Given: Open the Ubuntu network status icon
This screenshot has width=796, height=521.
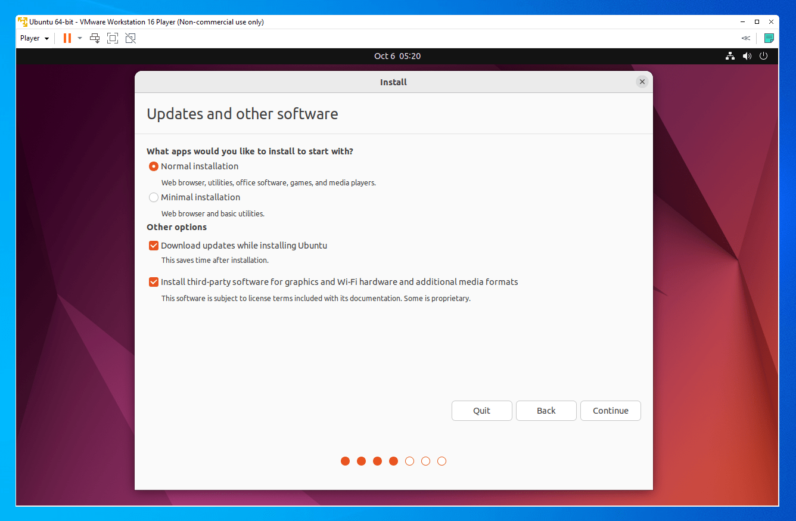Looking at the screenshot, I should (730, 56).
